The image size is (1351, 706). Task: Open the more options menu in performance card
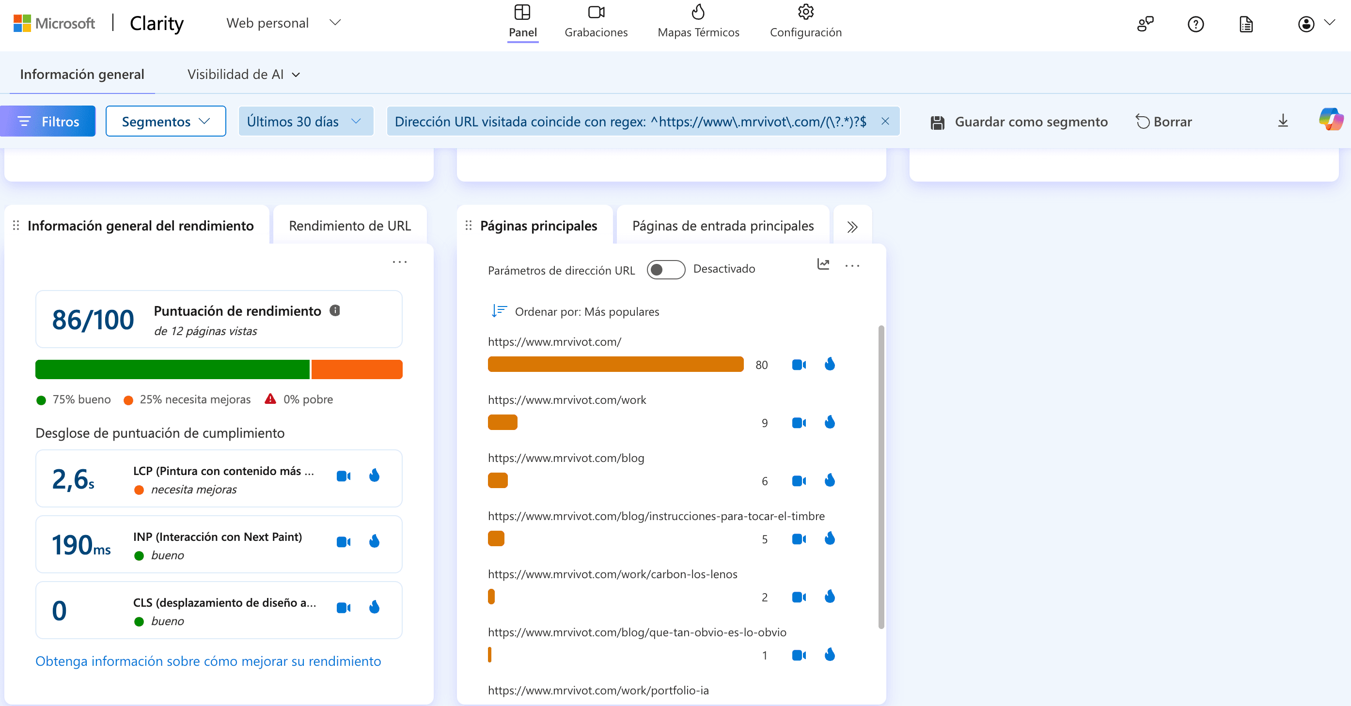pos(400,261)
